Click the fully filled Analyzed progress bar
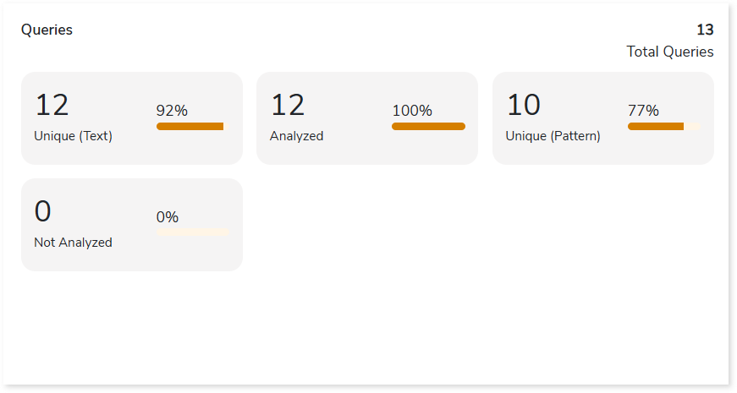 point(428,127)
